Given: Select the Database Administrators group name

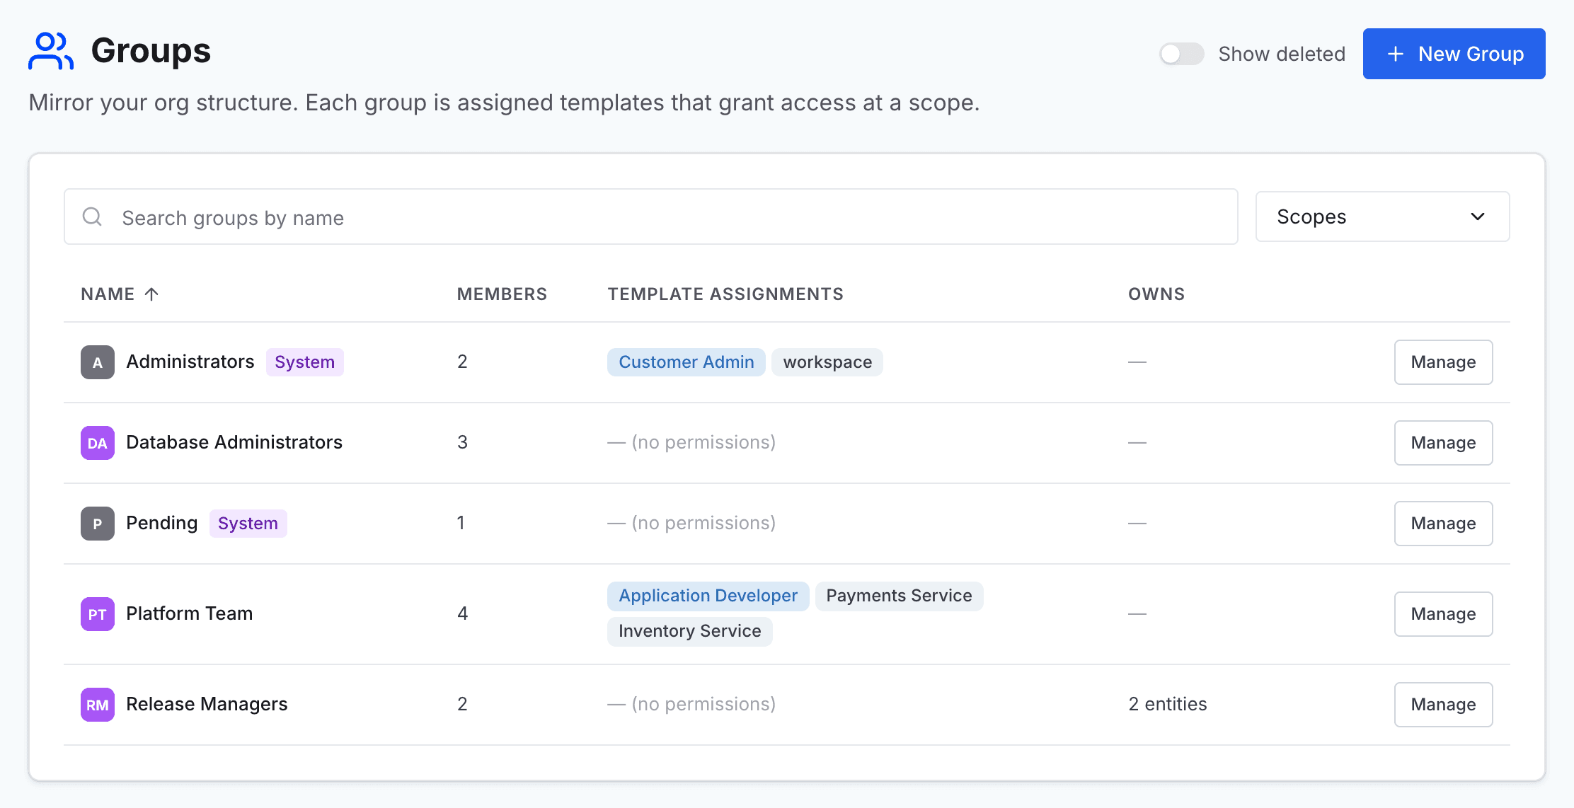Looking at the screenshot, I should pos(234,443).
